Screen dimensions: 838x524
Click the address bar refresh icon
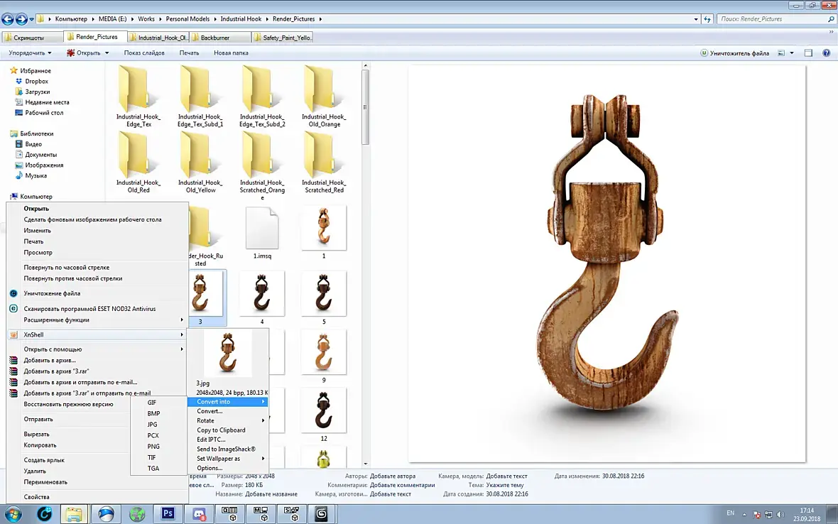707,19
